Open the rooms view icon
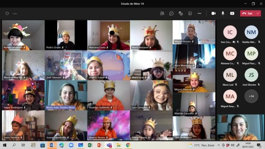Viewport: 265px width, 149px height. tap(190, 13)
